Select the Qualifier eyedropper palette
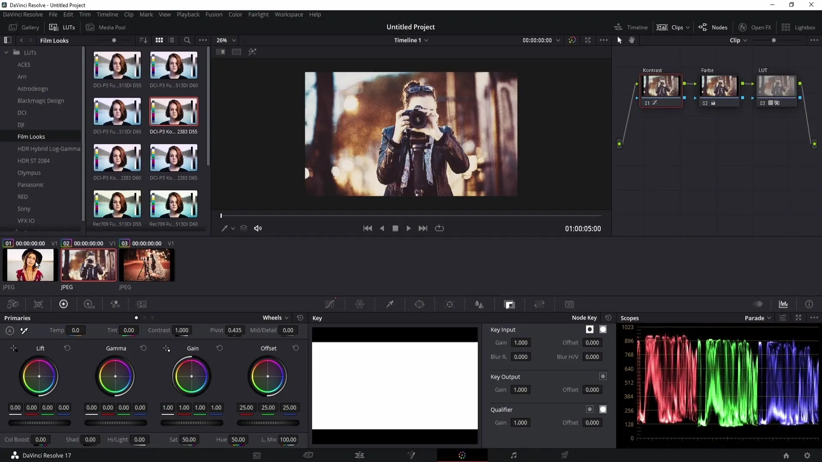The image size is (822, 462). click(x=390, y=304)
